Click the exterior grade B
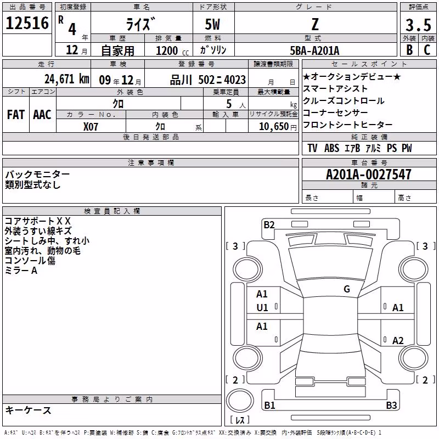The image size is (439, 439). (x=409, y=50)
